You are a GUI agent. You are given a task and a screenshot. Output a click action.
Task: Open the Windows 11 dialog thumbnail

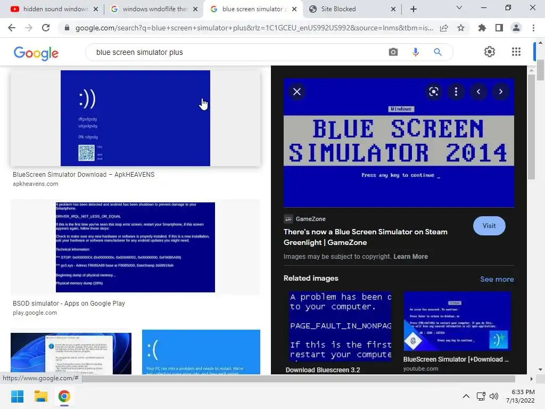point(71,354)
